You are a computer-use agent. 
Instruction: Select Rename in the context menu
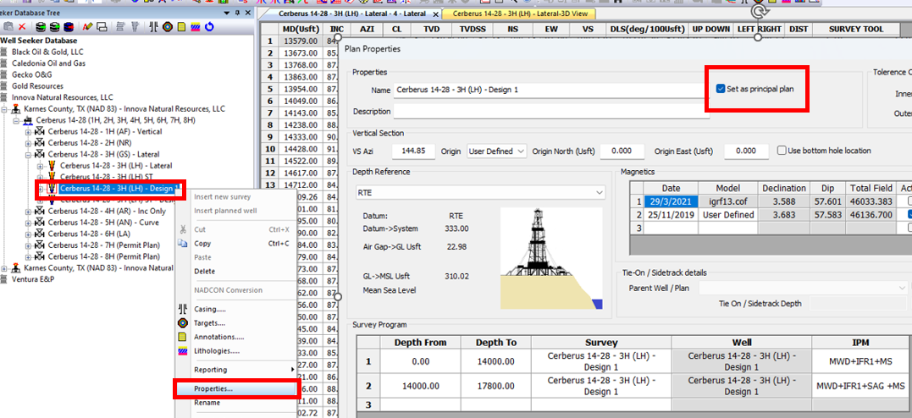click(x=207, y=403)
